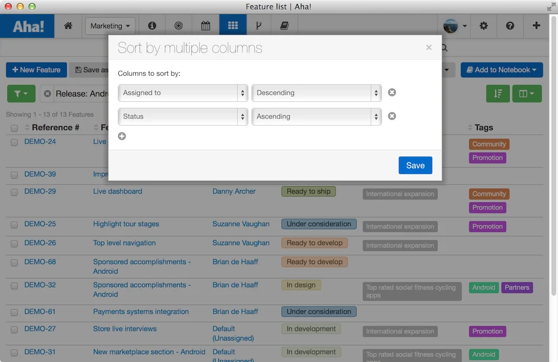
Task: Check the DEMO-32 row checkbox
Action: point(14,286)
